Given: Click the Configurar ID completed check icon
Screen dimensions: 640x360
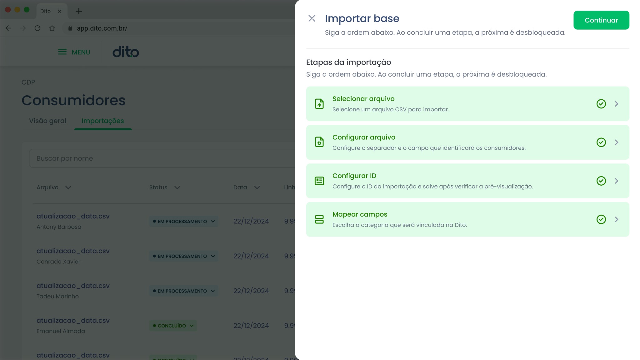Looking at the screenshot, I should [x=601, y=181].
